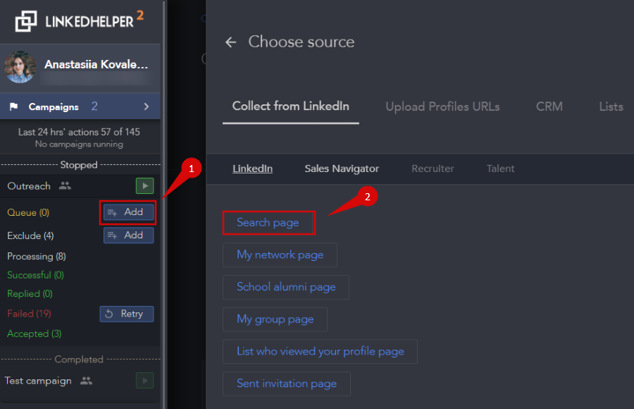Click the back arrow beside Choose source
This screenshot has height=409, width=634.
(230, 42)
